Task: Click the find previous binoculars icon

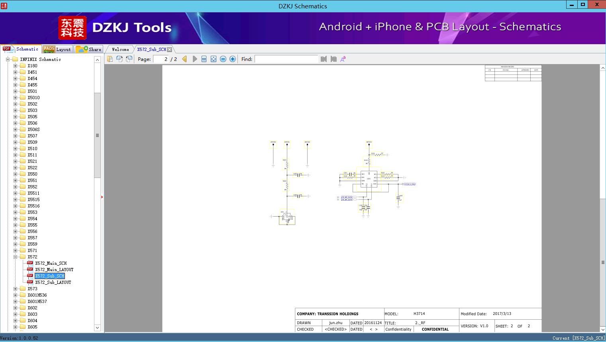Action: [324, 59]
